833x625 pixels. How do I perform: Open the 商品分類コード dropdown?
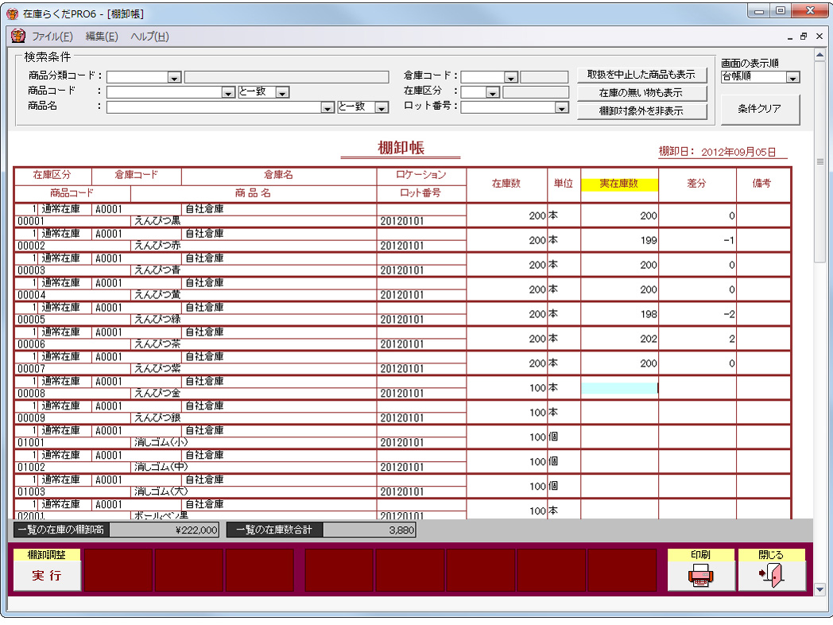coord(174,77)
